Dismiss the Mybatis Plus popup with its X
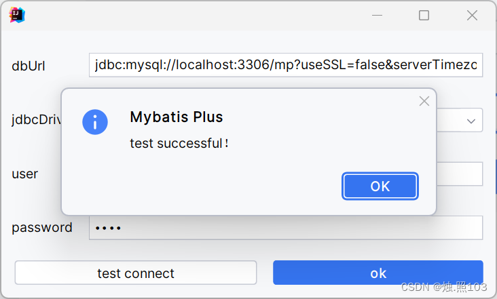The image size is (497, 299). 424,101
